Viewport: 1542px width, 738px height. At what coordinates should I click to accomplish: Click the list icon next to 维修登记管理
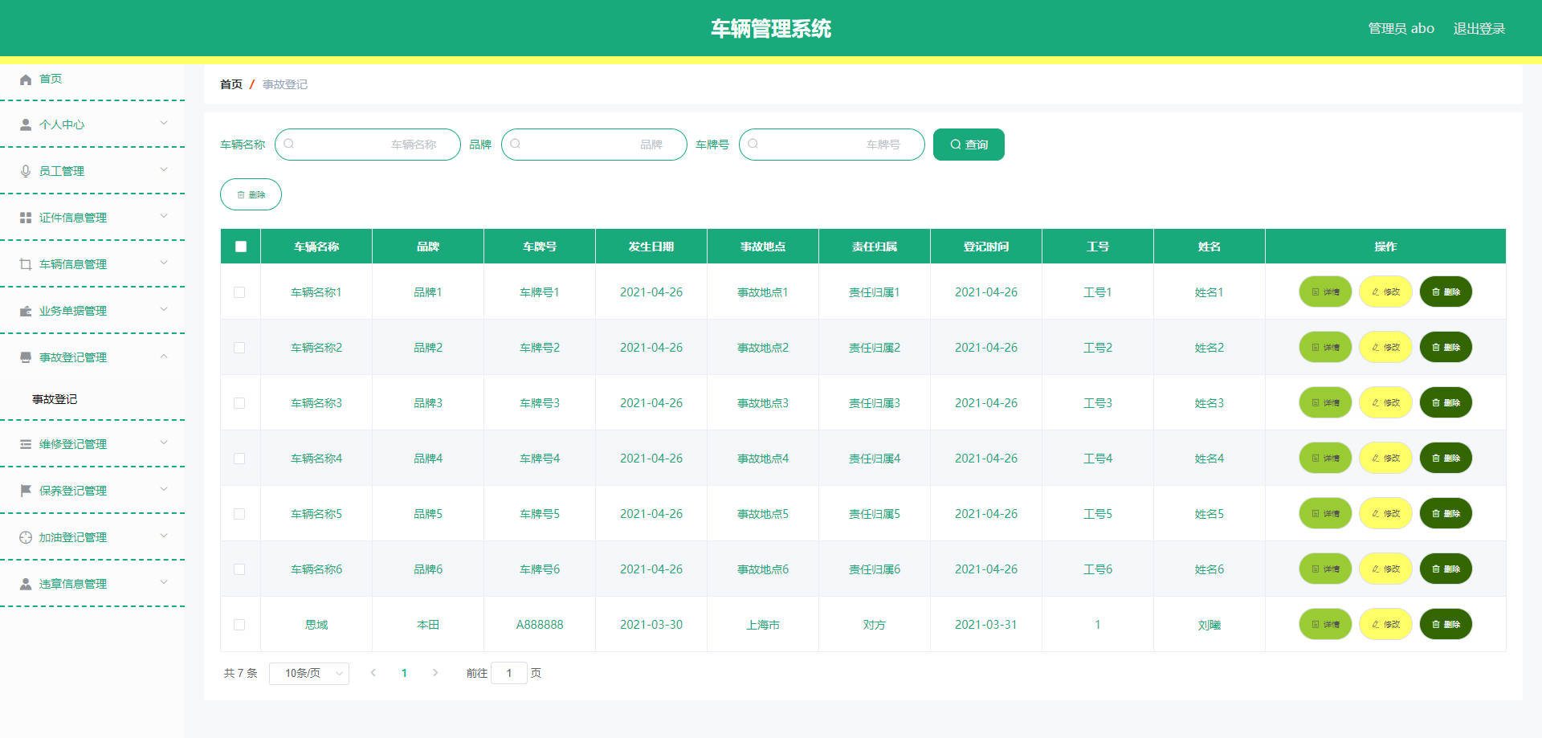click(x=26, y=445)
